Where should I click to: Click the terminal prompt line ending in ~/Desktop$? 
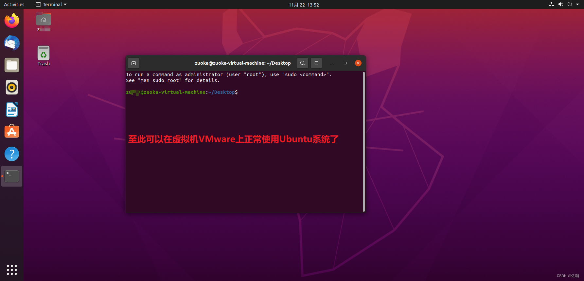182,92
